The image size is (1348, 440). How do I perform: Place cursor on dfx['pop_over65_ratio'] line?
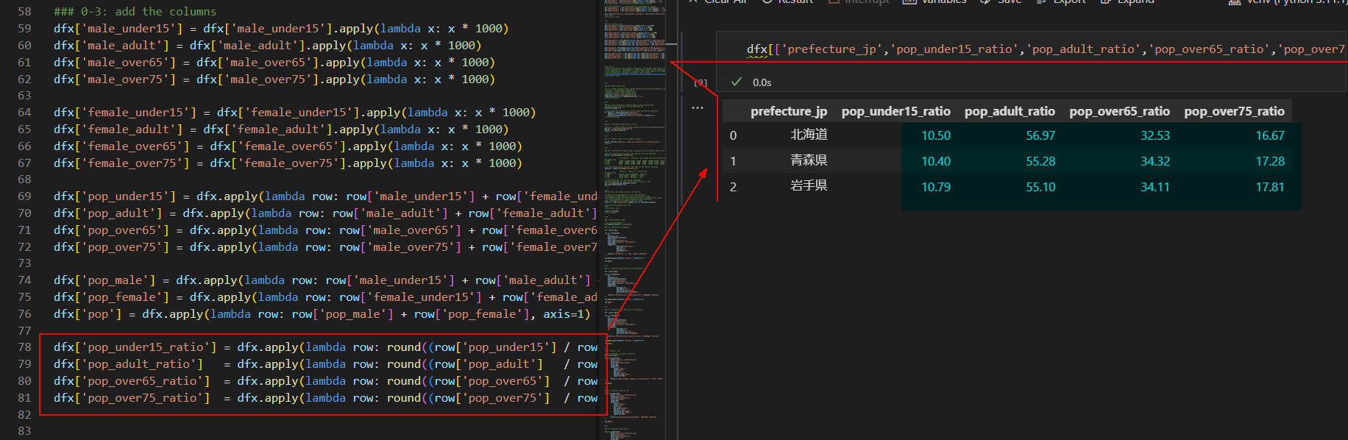point(325,381)
